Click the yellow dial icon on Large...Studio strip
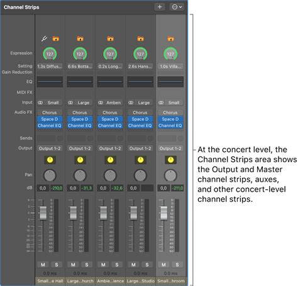The image size is (298, 286). coord(140,160)
